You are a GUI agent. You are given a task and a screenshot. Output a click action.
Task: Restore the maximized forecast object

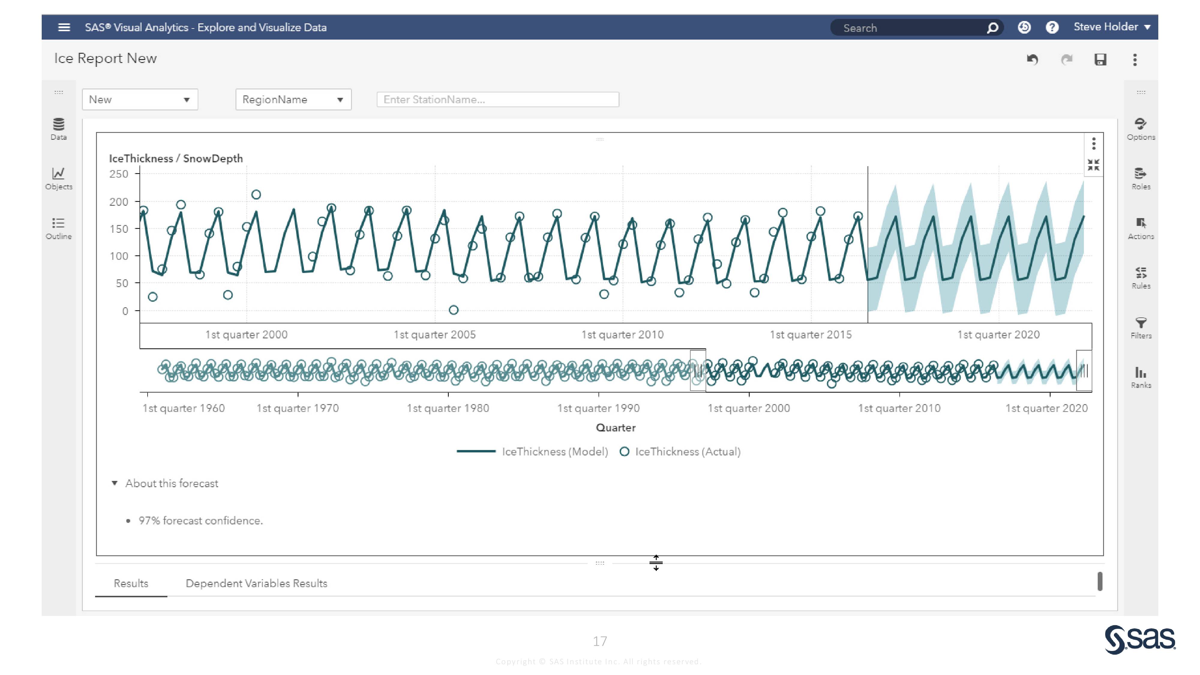tap(1093, 165)
